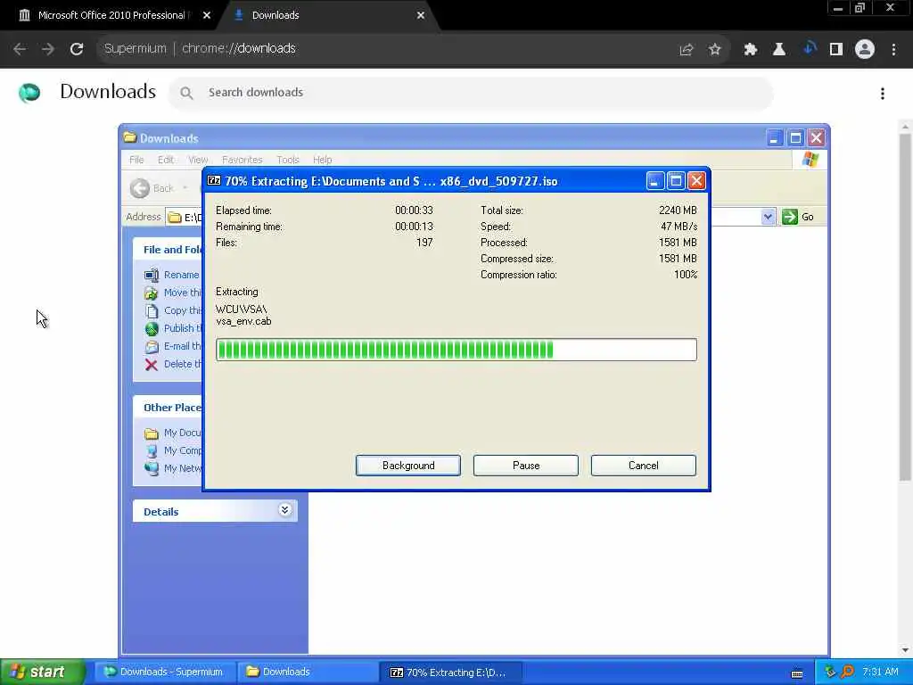
Task: Click the Remaining time value 00:00:13
Action: [x=414, y=227]
